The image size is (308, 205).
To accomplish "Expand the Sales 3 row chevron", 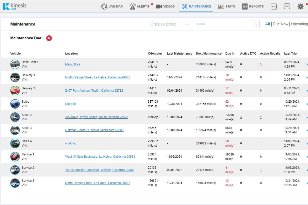I will 307,130.
